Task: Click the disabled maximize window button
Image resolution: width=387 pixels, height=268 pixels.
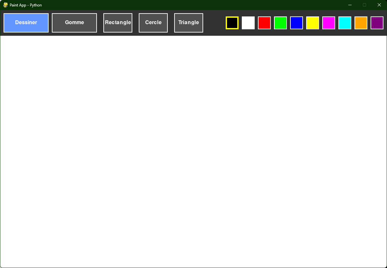Action: tap(364, 5)
